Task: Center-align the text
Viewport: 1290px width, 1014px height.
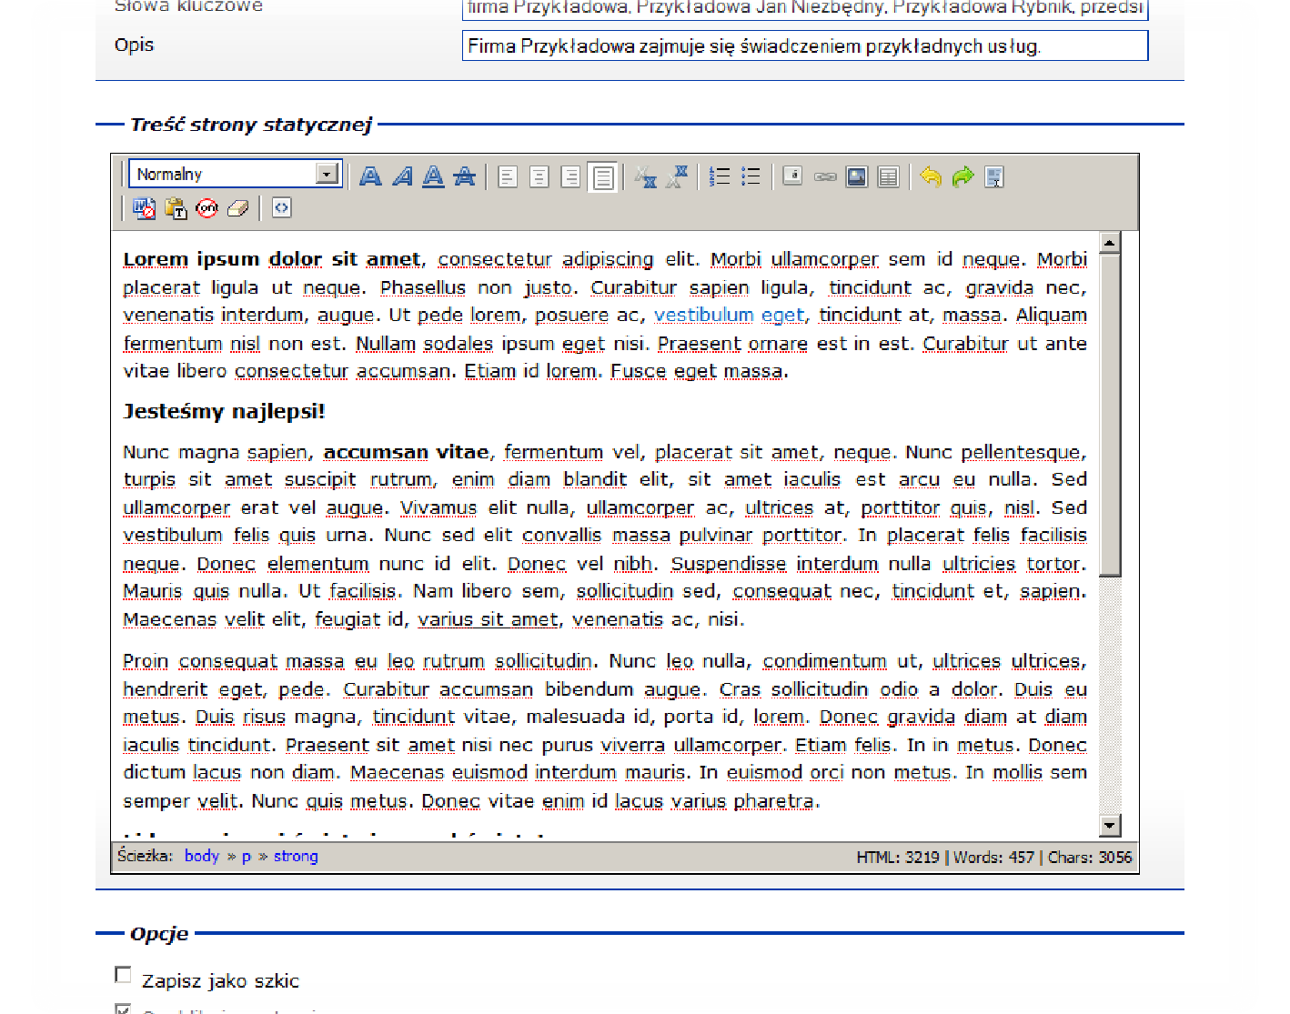Action: click(539, 176)
